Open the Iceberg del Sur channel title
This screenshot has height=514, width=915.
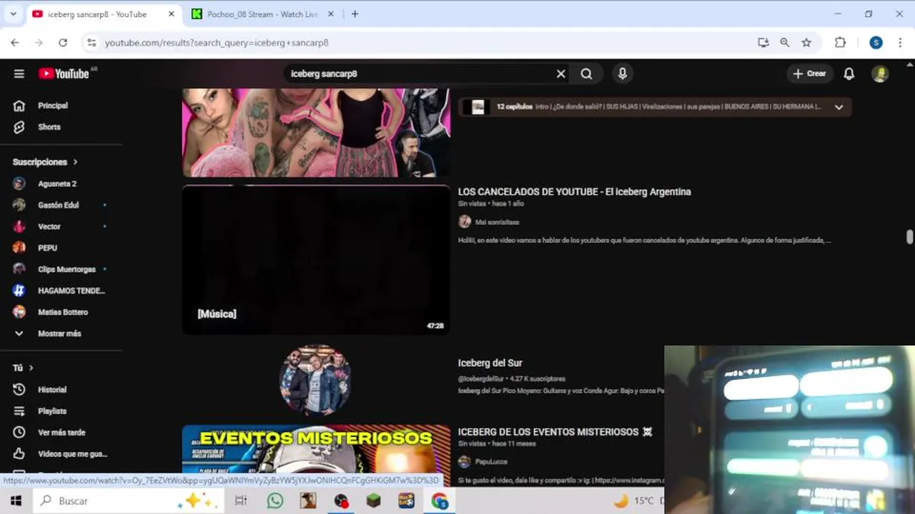pyautogui.click(x=490, y=363)
